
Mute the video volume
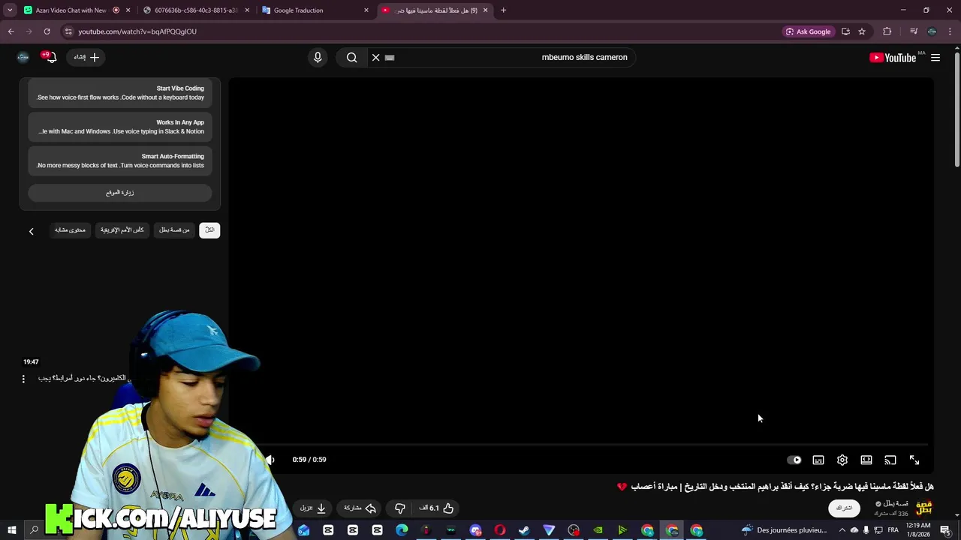pyautogui.click(x=270, y=460)
